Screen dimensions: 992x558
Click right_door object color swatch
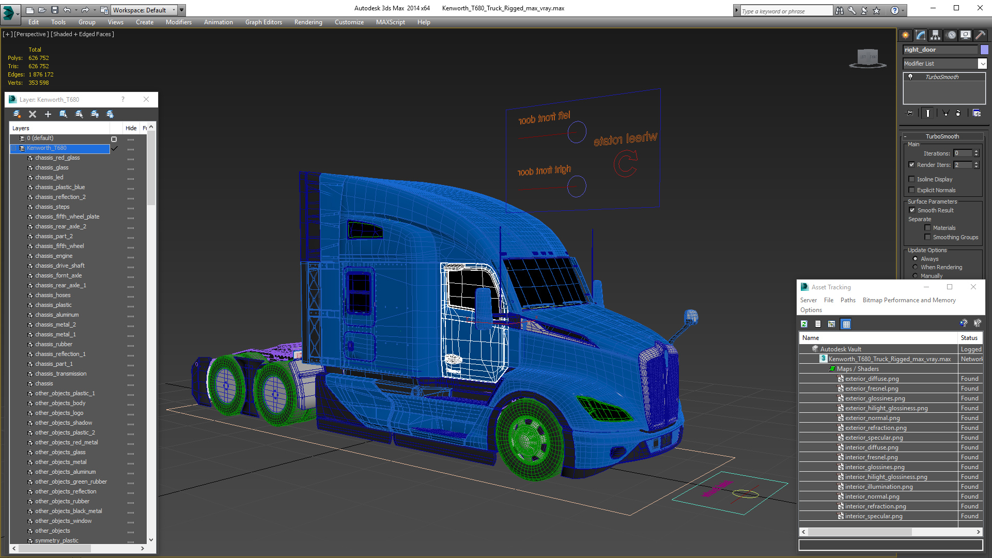pos(984,50)
